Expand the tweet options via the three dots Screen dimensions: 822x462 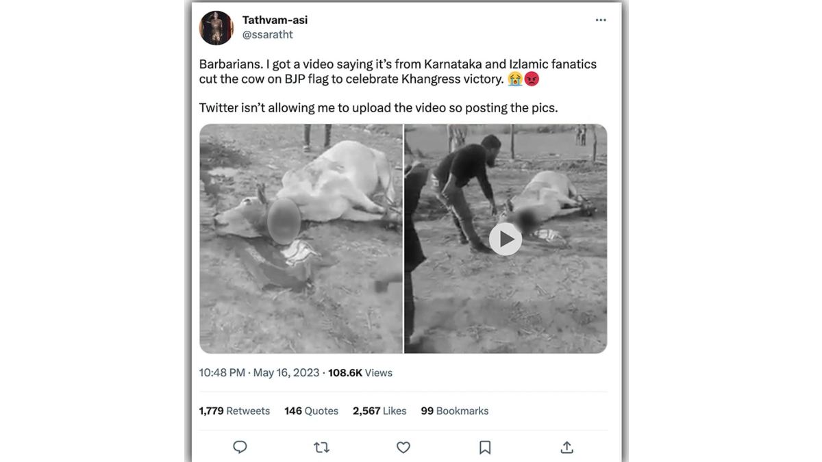(x=601, y=20)
